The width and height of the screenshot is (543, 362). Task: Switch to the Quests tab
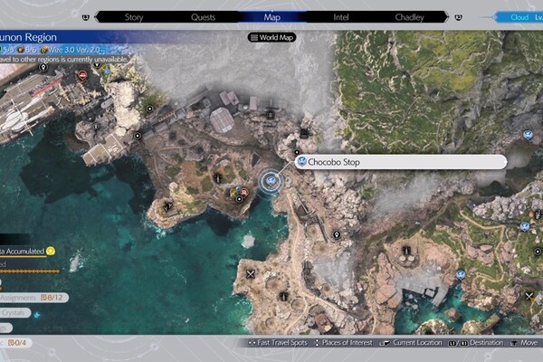[x=203, y=17]
